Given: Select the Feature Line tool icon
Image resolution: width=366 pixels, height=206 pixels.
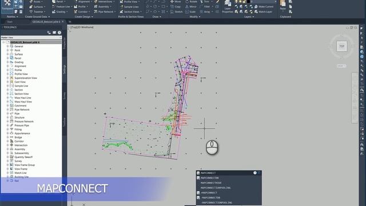Looking at the screenshot, I should click(x=54, y=7).
